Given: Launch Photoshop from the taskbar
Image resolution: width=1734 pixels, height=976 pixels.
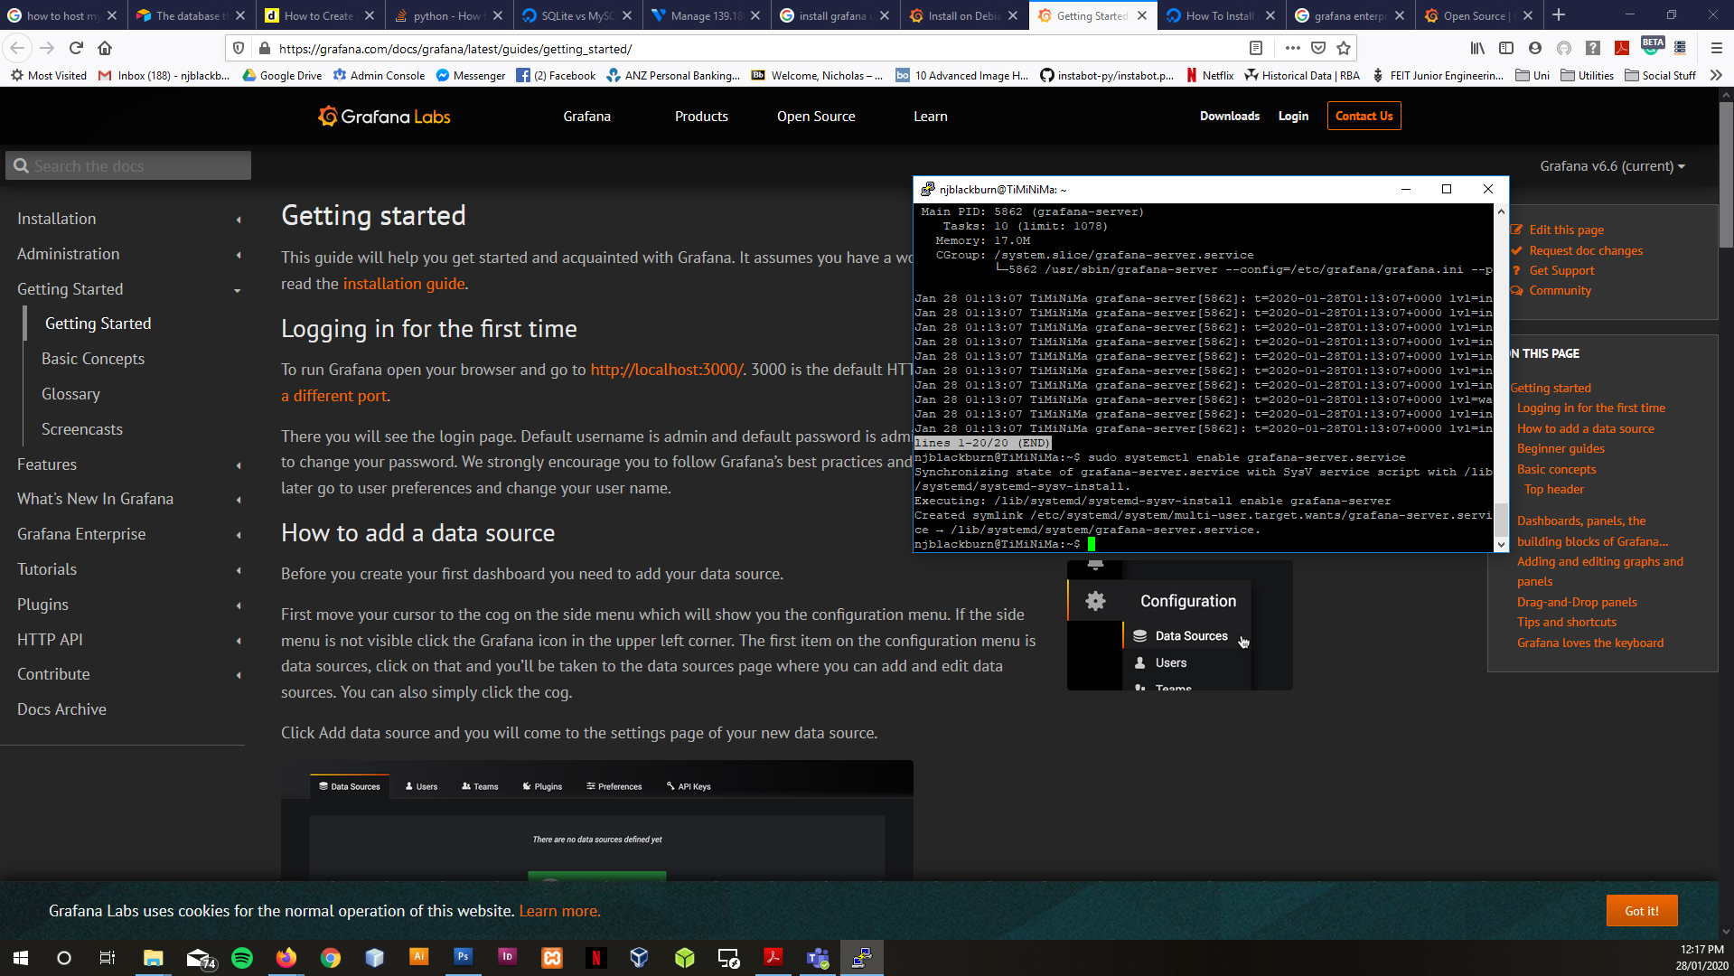Looking at the screenshot, I should coord(463,957).
